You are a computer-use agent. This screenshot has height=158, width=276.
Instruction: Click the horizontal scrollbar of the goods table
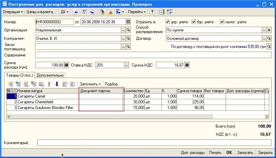(112, 116)
